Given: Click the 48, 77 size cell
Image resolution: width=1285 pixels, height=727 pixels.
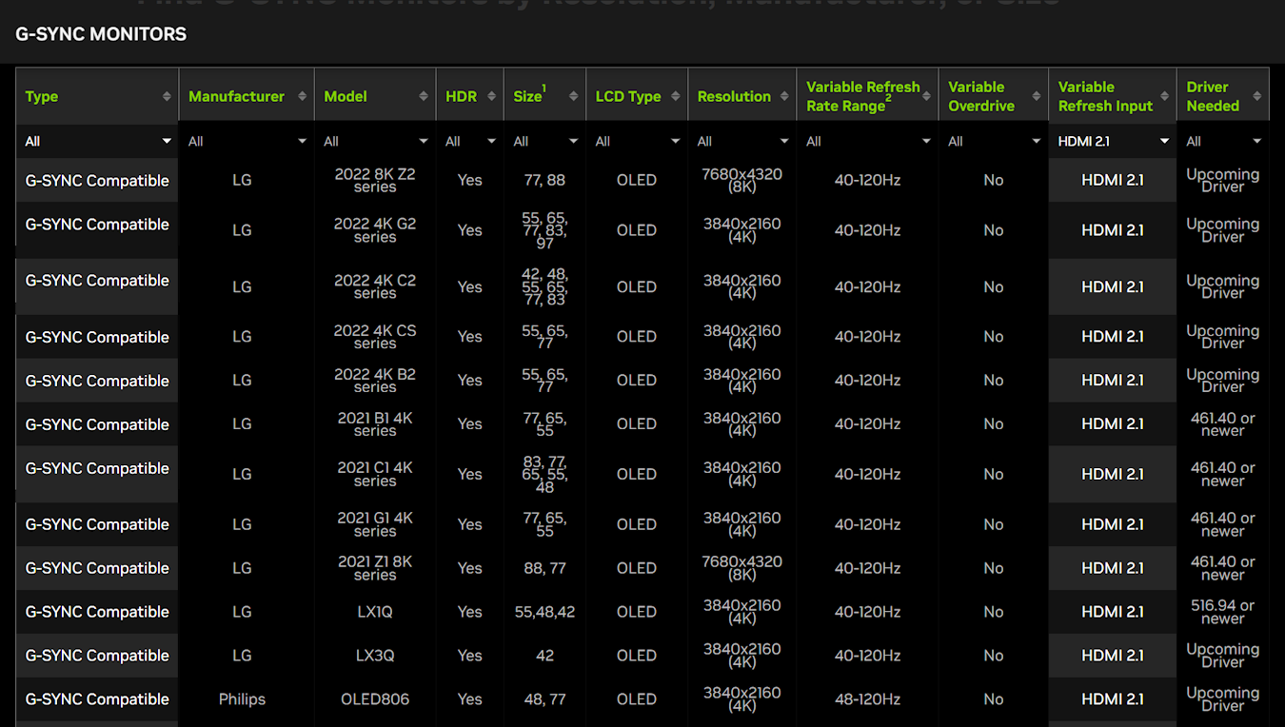Looking at the screenshot, I should (x=545, y=699).
